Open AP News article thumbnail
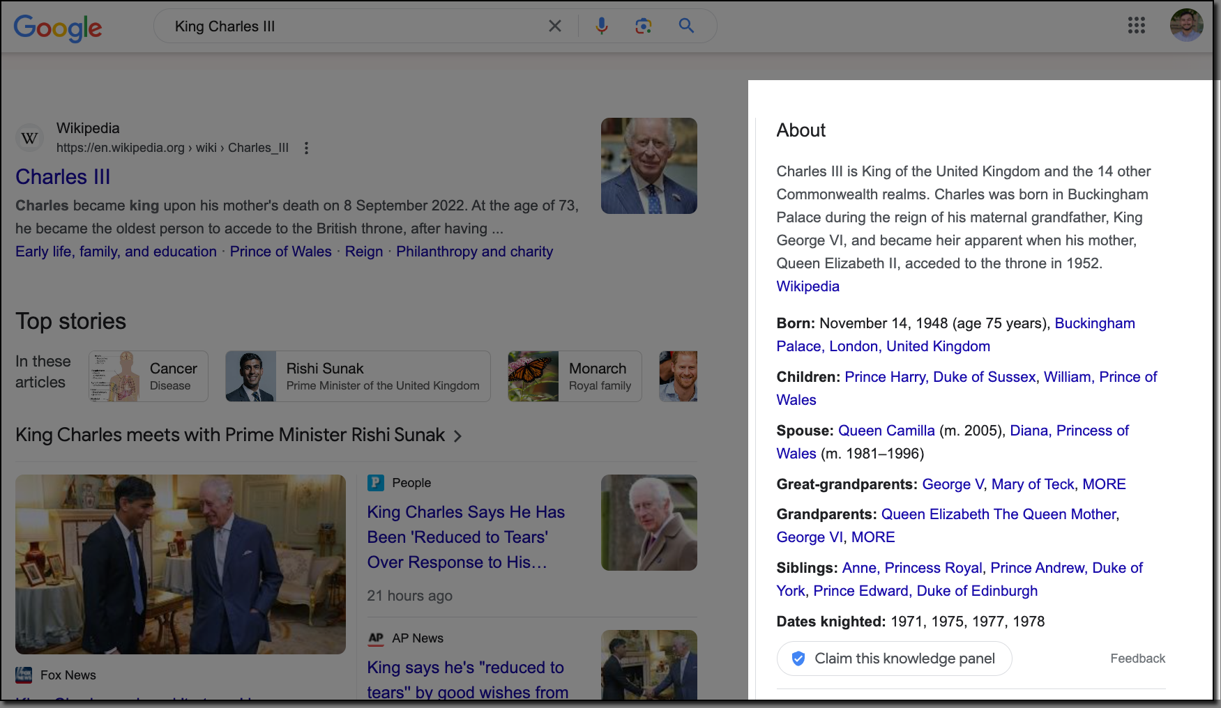1221x708 pixels. (649, 665)
